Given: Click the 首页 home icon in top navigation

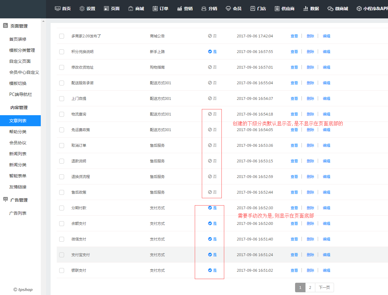Looking at the screenshot, I should pos(57,9).
